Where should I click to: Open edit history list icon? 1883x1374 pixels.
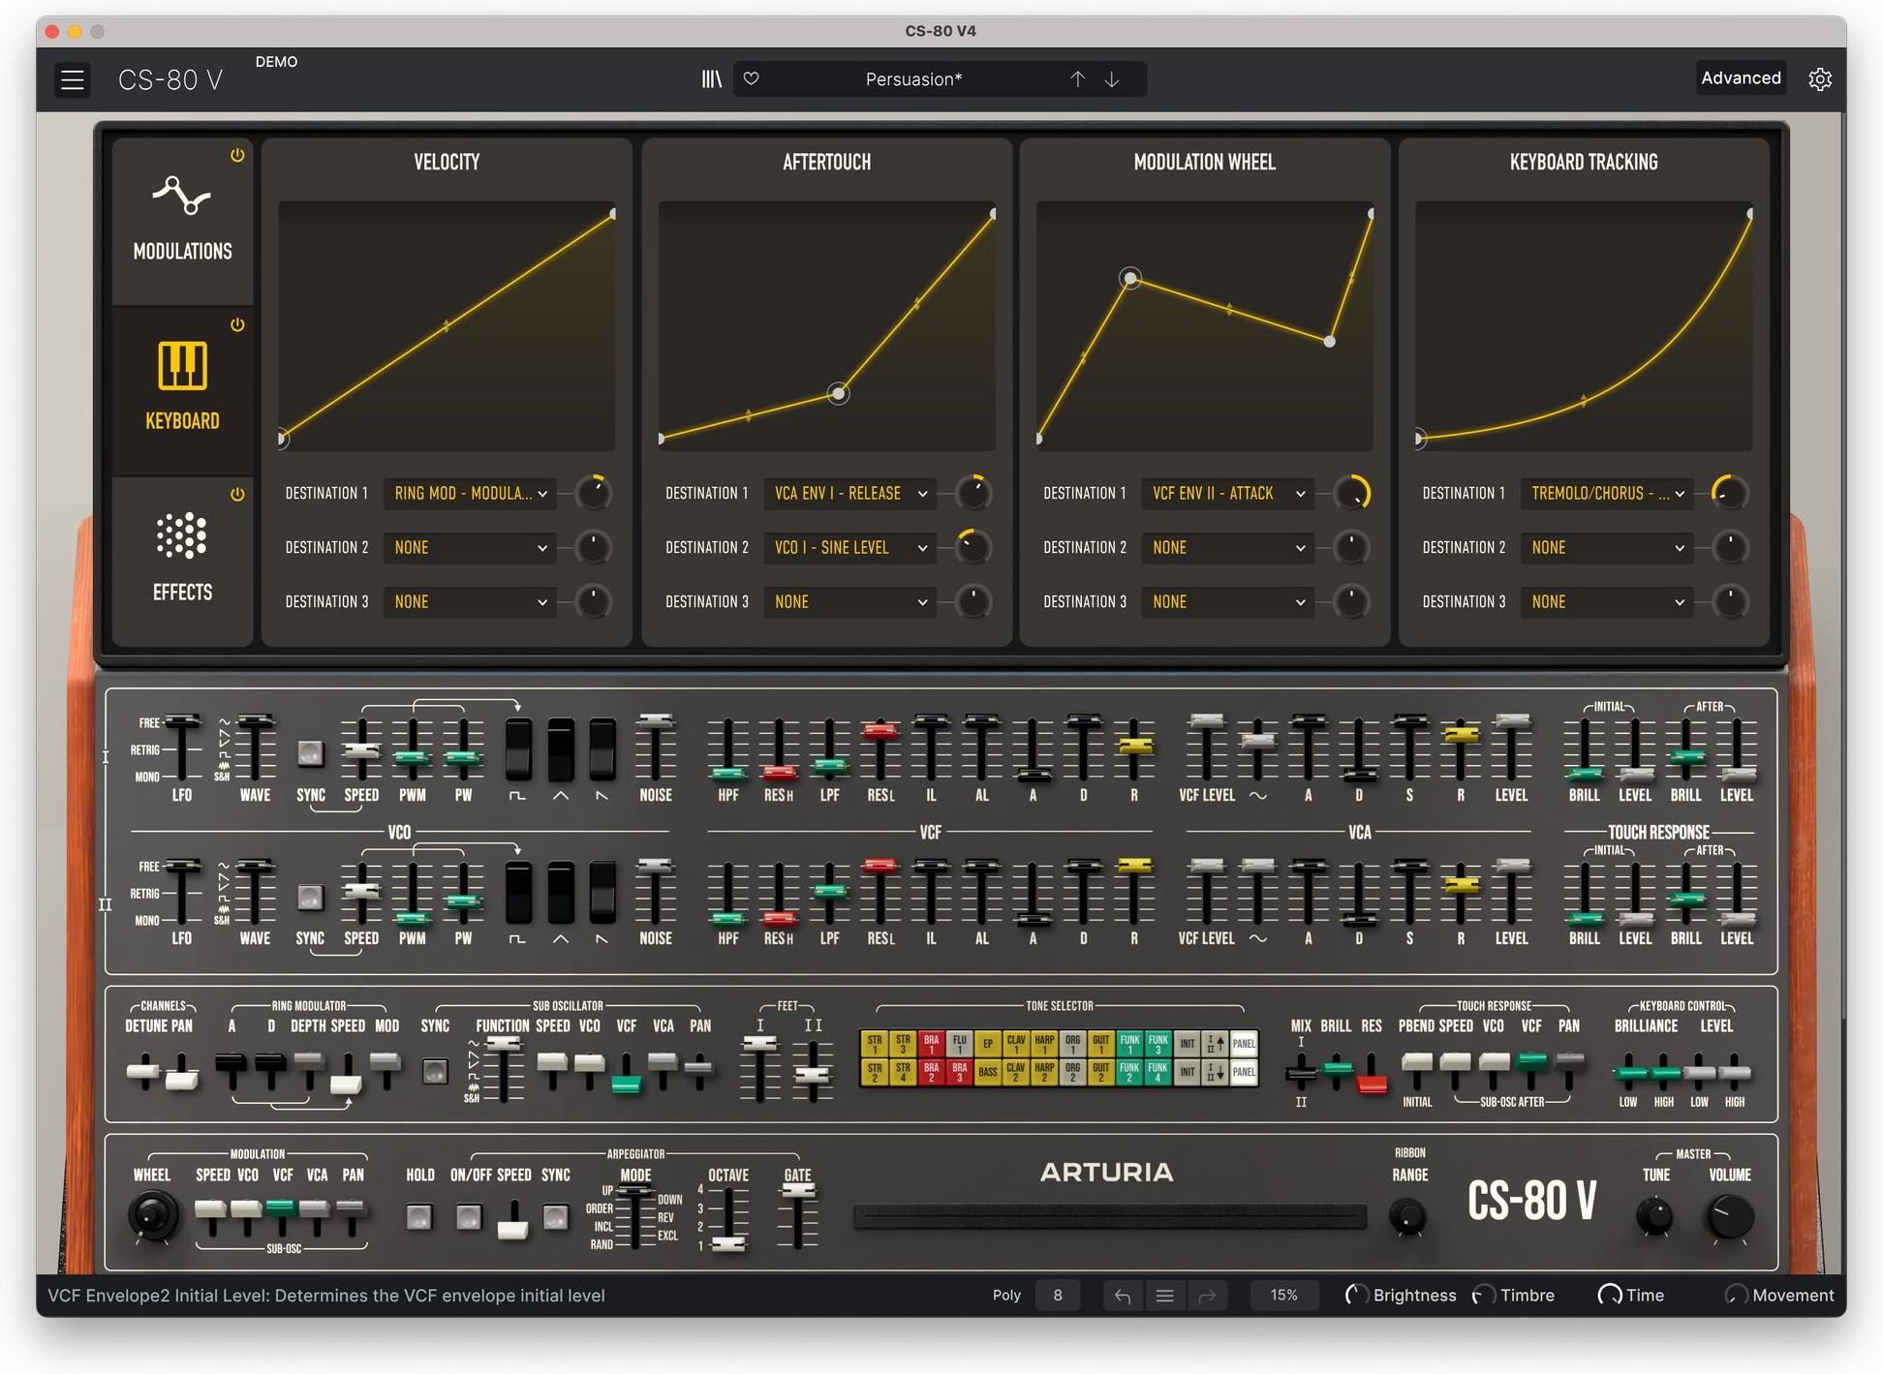click(x=1165, y=1296)
